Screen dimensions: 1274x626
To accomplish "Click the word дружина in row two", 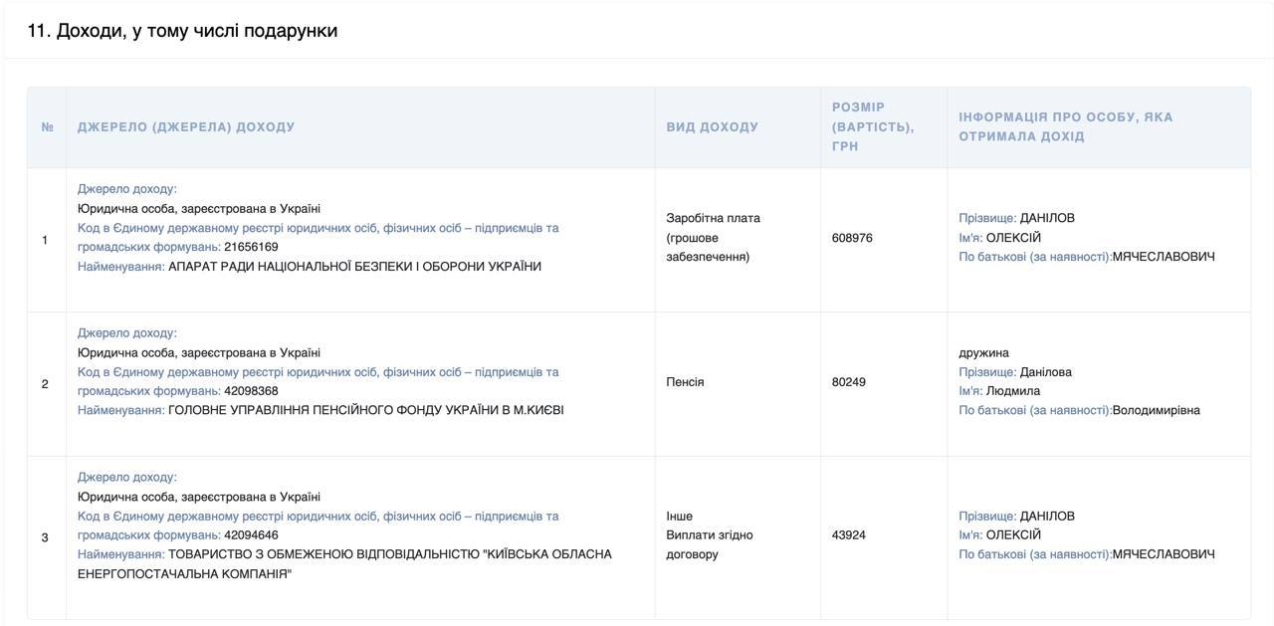I will [983, 352].
